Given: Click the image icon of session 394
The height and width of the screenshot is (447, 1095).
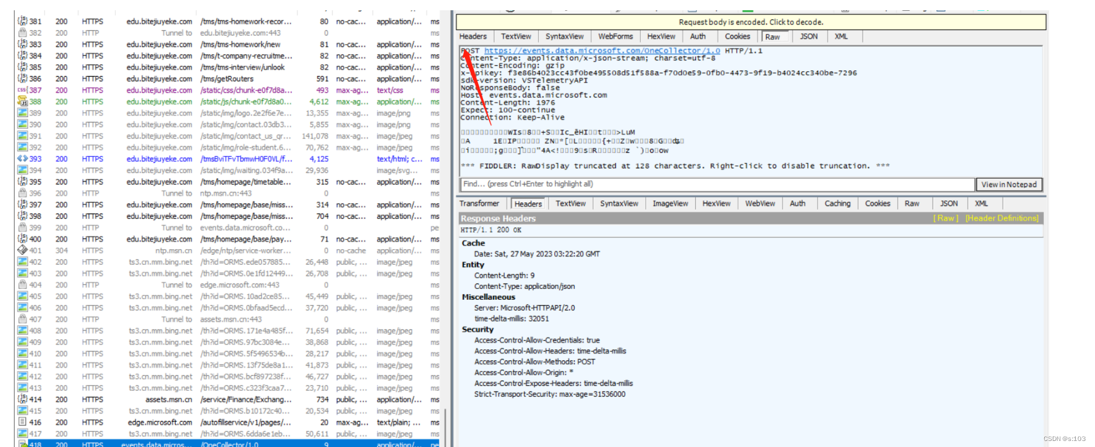Looking at the screenshot, I should pyautogui.click(x=22, y=170).
